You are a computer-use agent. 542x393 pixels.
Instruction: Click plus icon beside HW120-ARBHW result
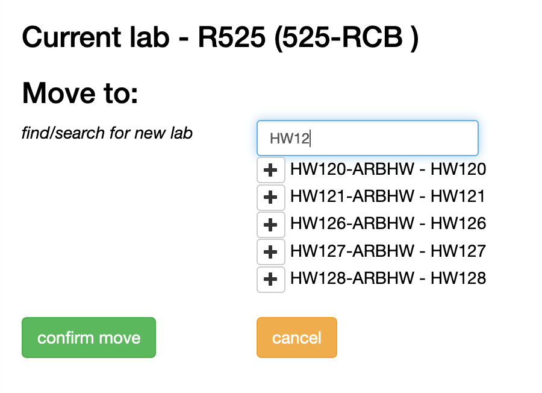coord(271,170)
